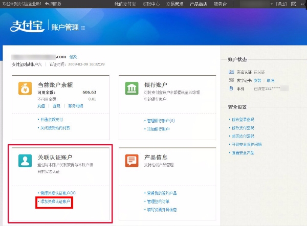Click the 当前账户余额 heading

55,85
